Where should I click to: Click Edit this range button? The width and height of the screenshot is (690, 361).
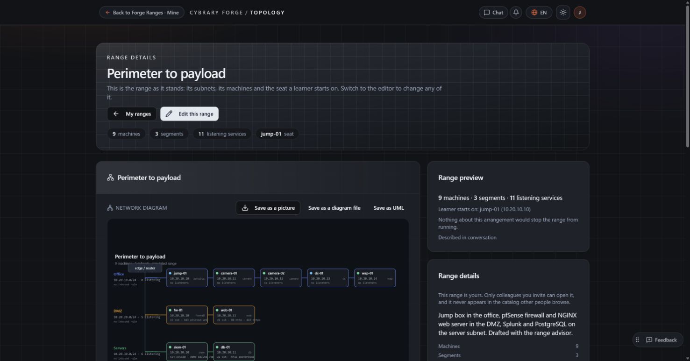[x=189, y=114]
